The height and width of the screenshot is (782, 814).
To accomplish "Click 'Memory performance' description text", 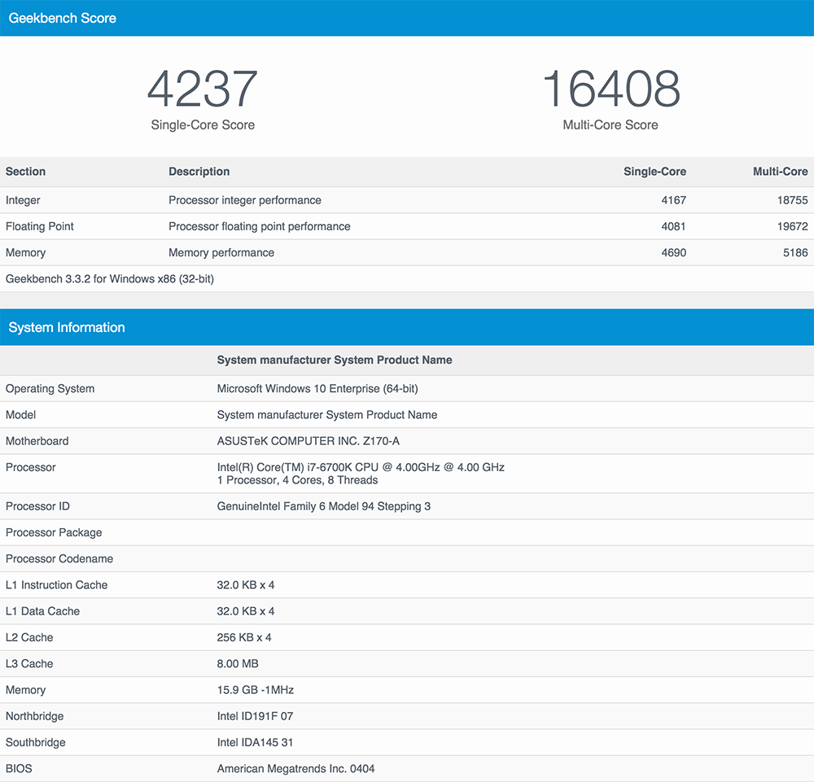I will point(221,253).
